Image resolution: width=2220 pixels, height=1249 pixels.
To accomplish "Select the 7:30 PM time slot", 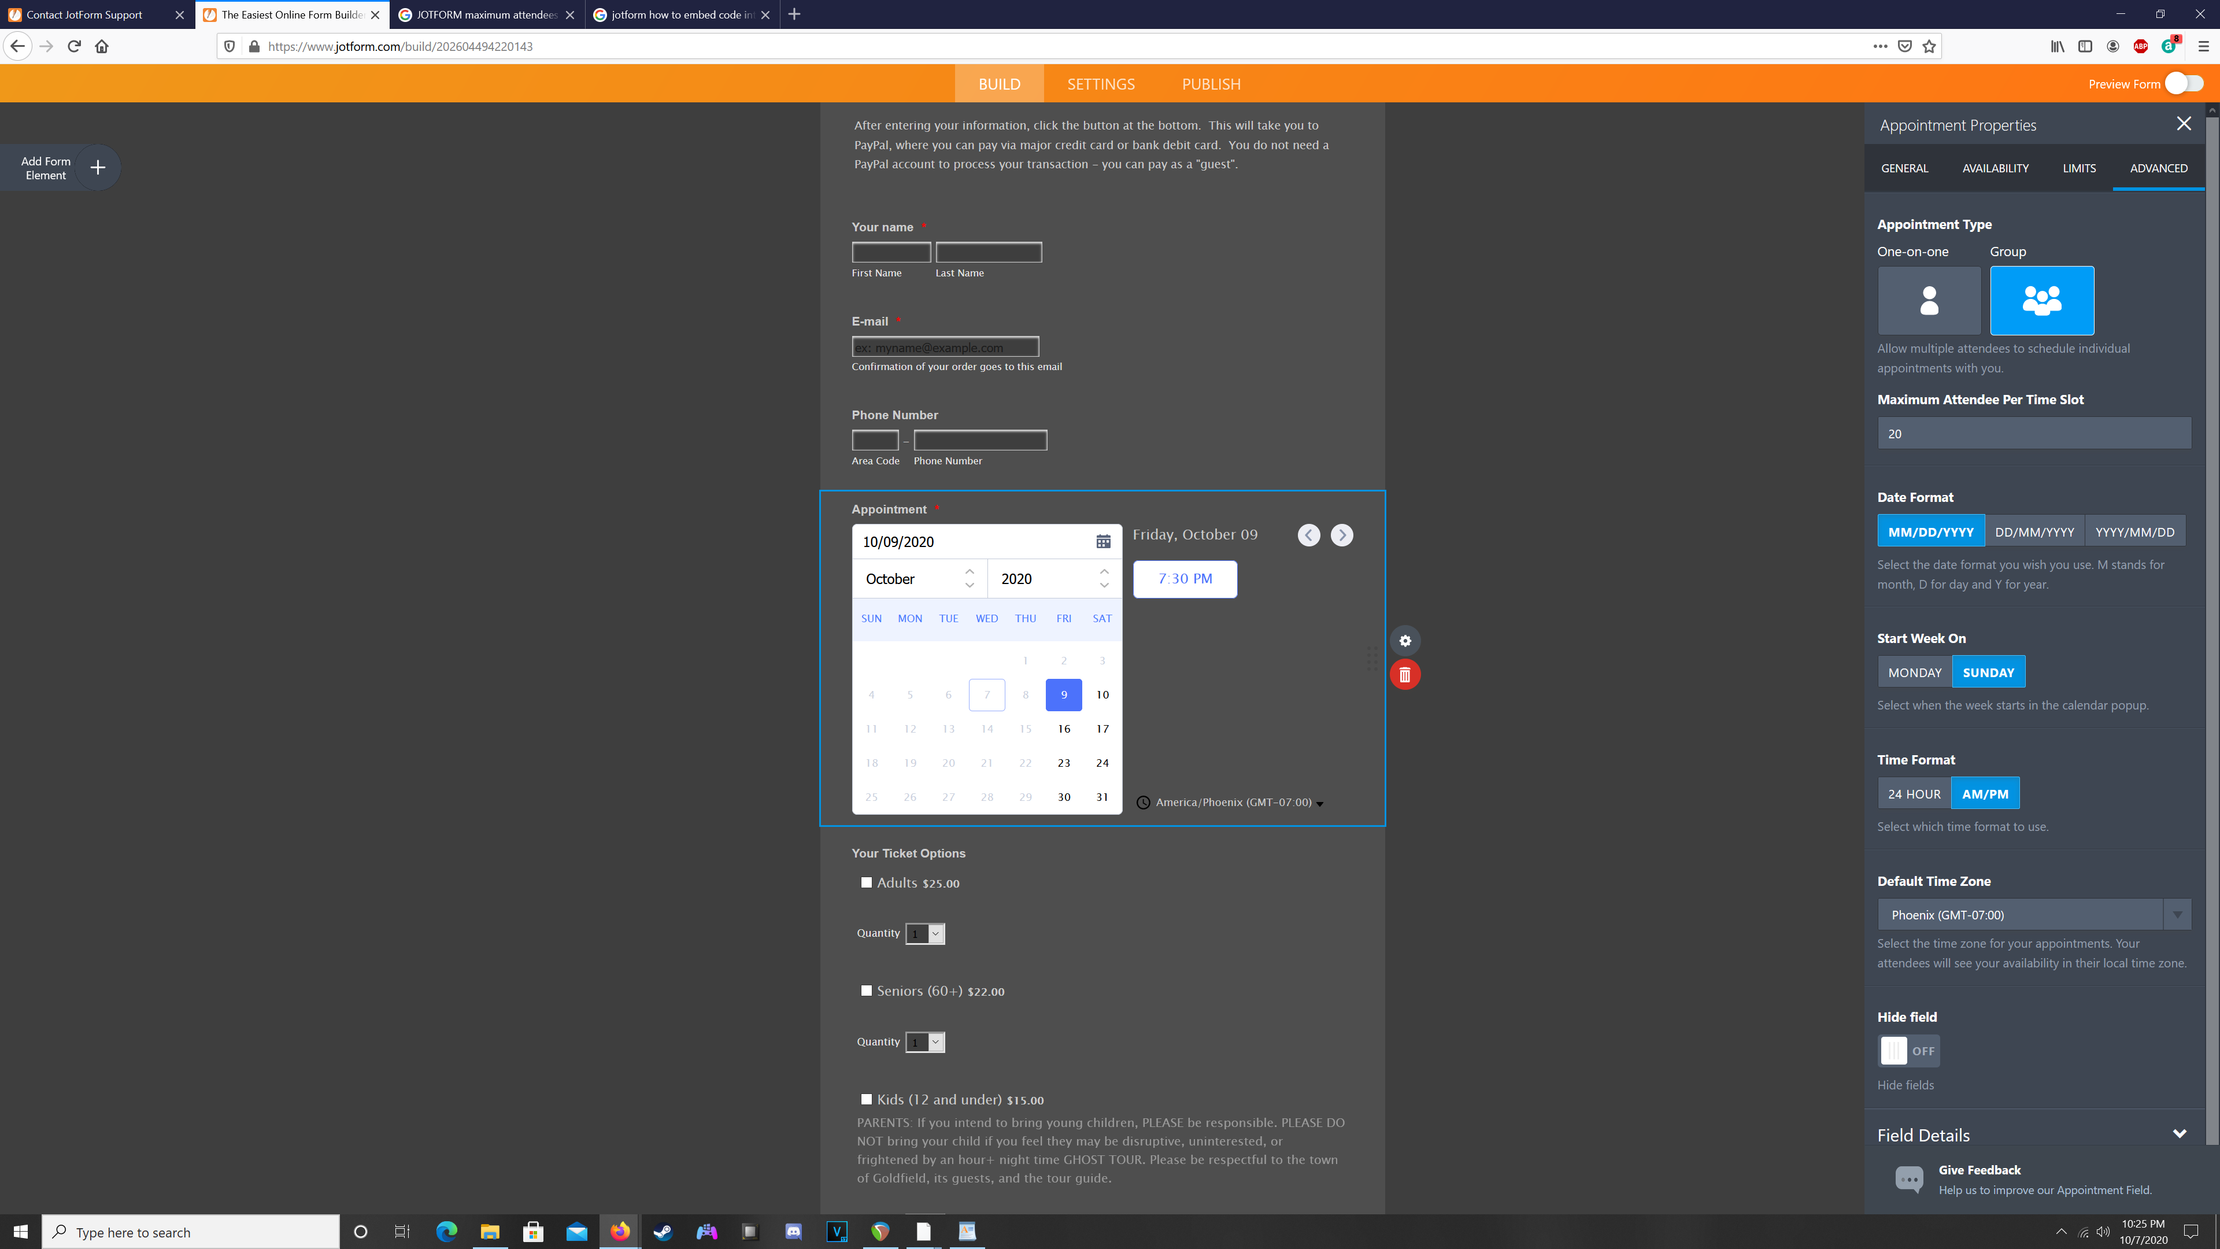I will (x=1184, y=578).
